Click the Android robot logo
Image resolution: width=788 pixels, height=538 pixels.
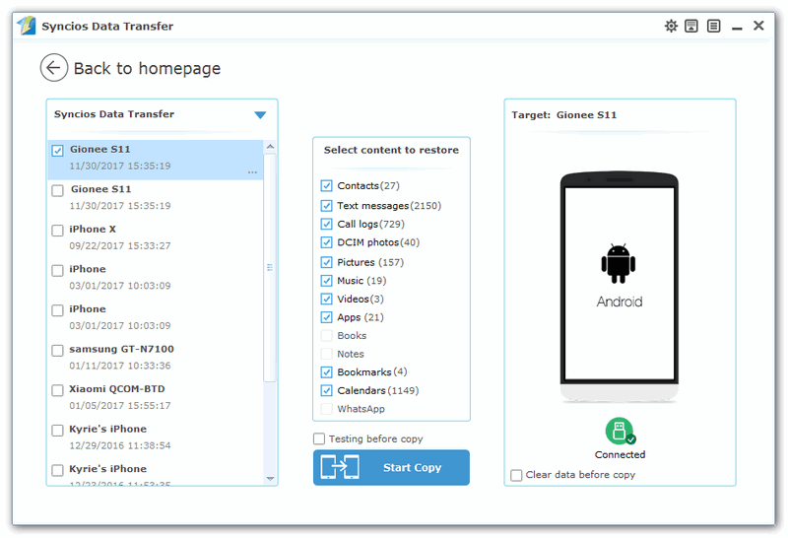click(x=619, y=264)
